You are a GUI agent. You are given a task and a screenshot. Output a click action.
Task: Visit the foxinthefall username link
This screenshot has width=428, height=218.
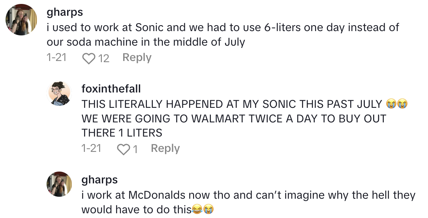tap(111, 89)
